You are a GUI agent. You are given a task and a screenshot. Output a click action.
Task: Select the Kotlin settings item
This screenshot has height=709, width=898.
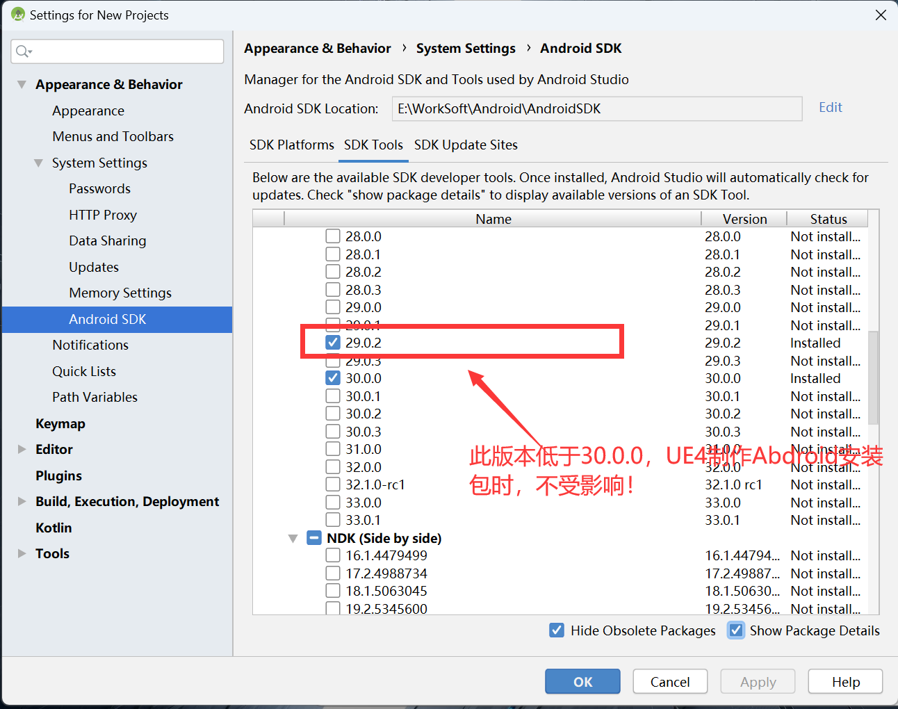[x=54, y=528]
